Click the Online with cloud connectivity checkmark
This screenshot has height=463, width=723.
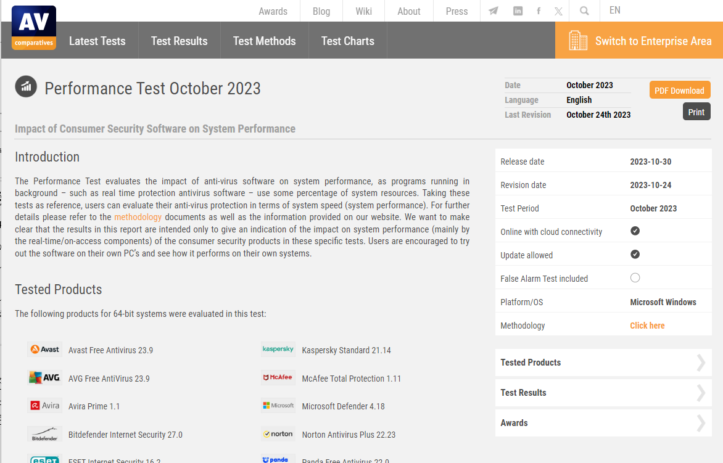(x=635, y=231)
